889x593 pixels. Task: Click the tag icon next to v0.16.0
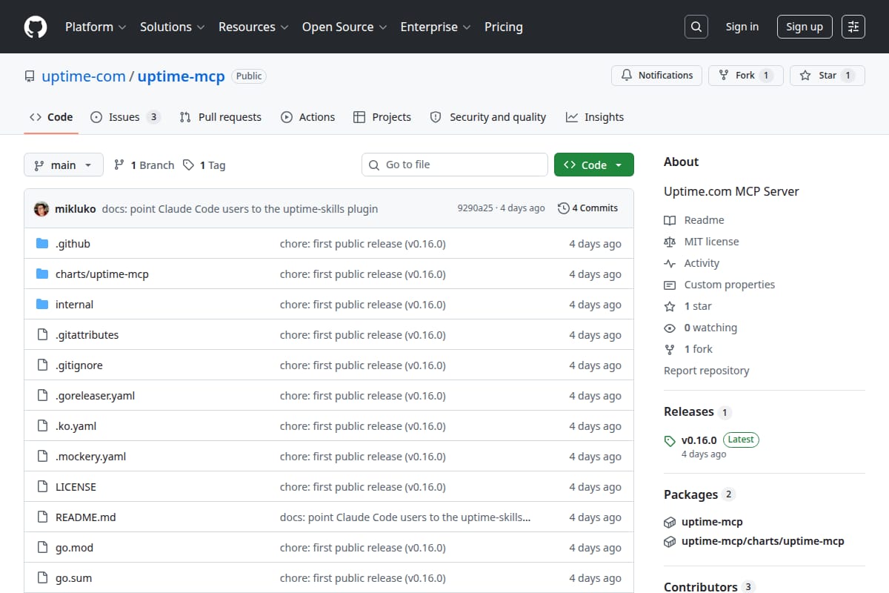(670, 440)
